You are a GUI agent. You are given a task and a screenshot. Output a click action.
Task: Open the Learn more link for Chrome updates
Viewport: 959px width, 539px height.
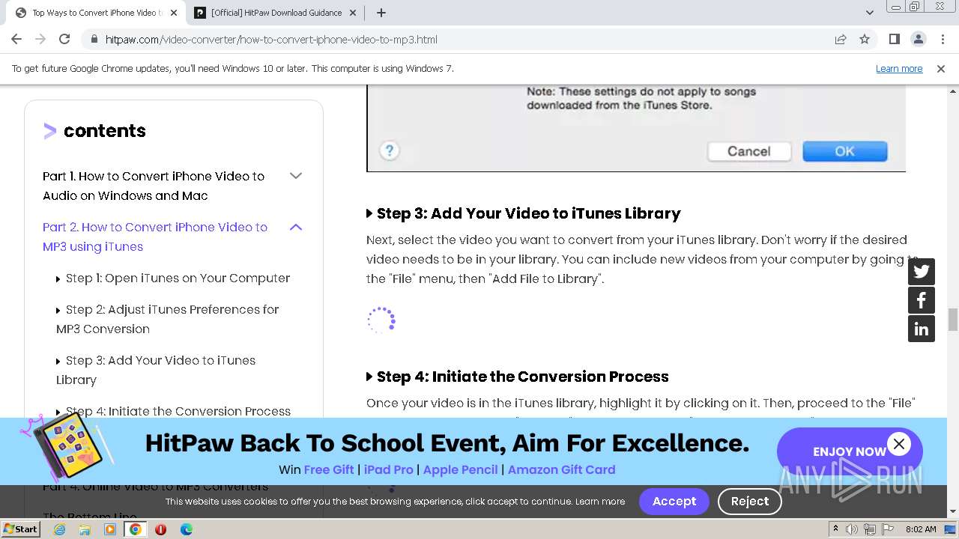(x=899, y=68)
